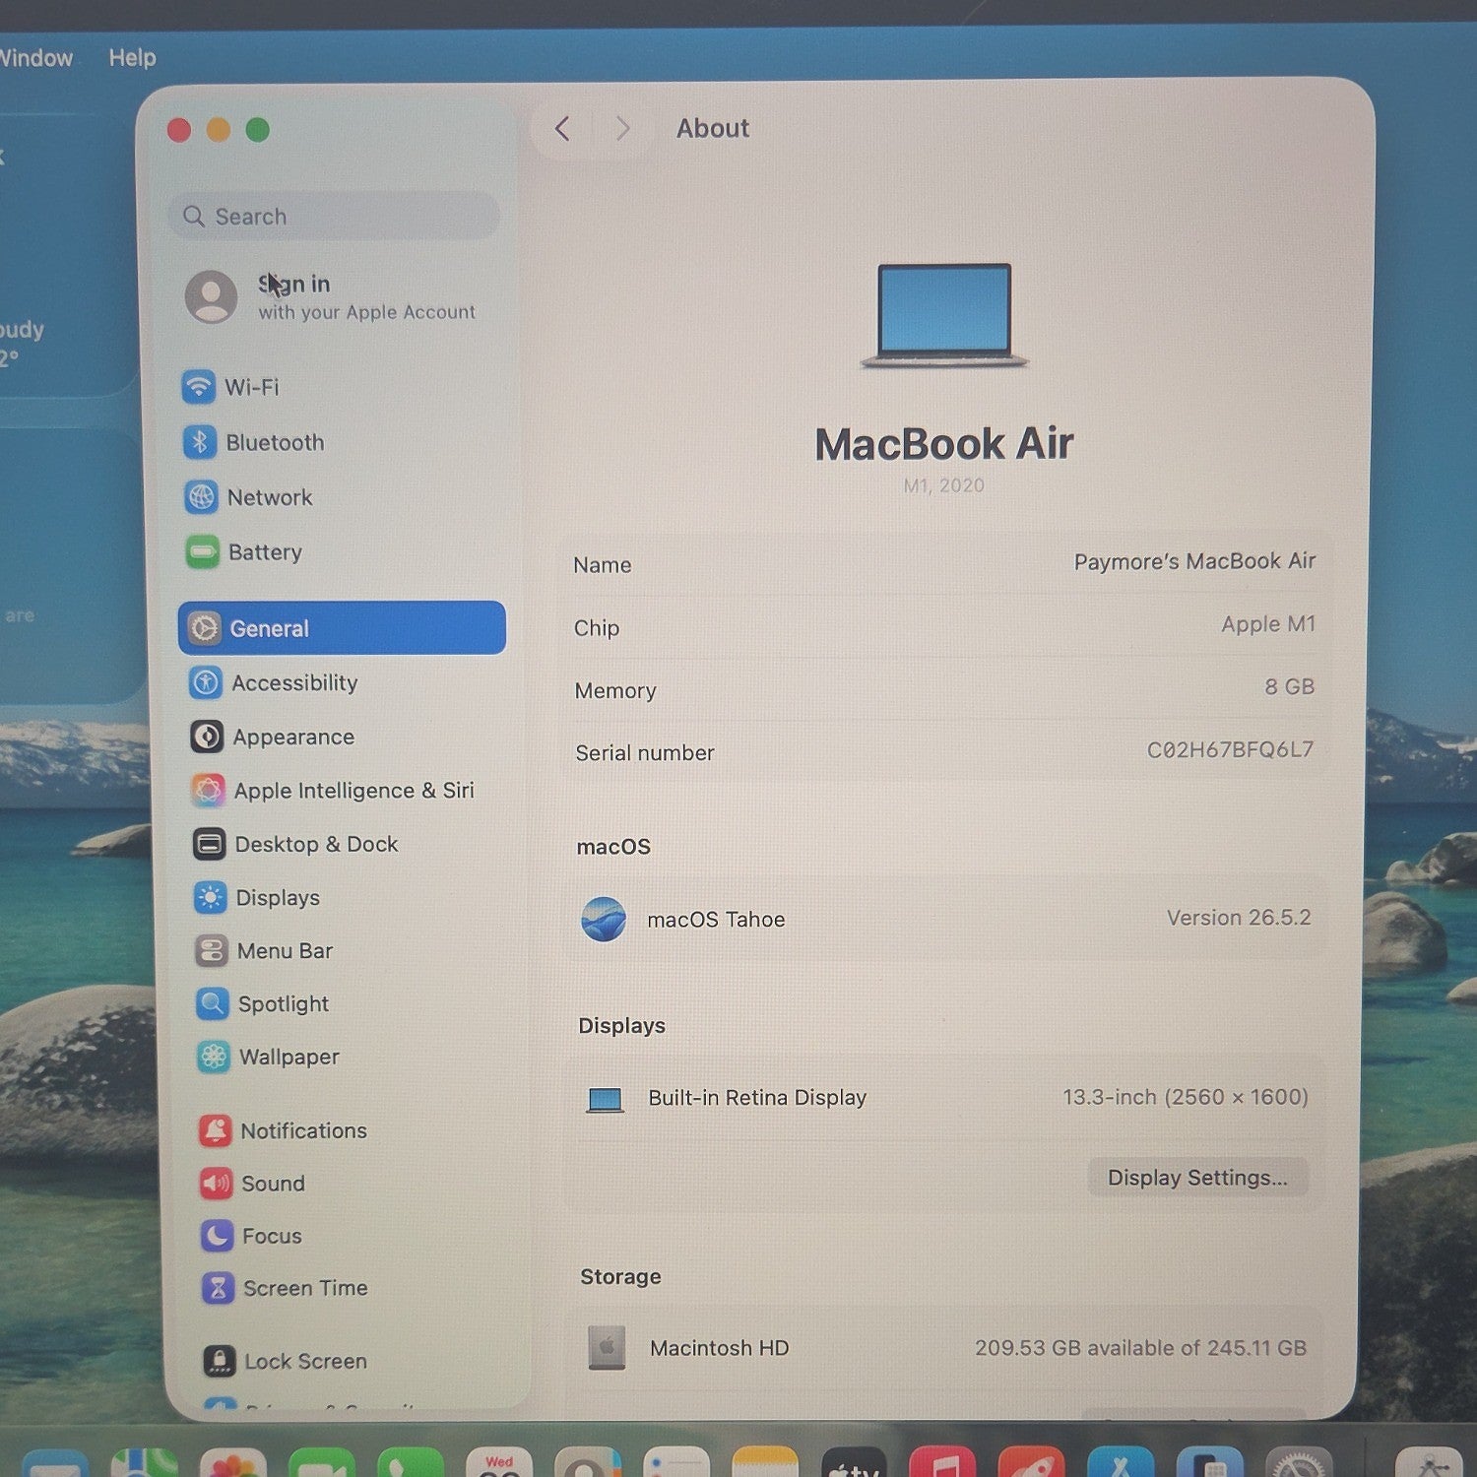Go forward with the right chevron
Viewport: 1477px width, 1477px height.
point(622,128)
